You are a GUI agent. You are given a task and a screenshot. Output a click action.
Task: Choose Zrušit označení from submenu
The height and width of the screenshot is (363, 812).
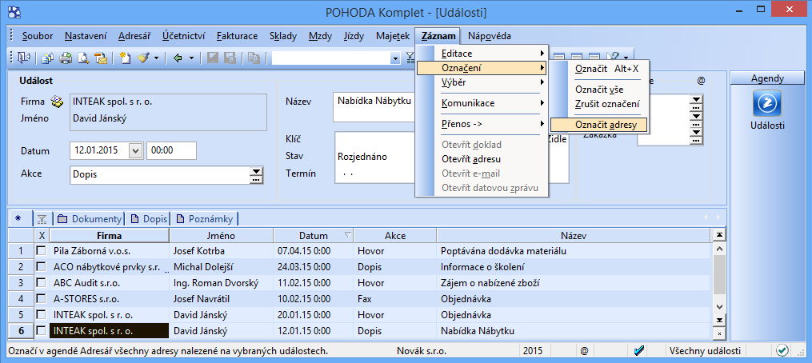(599, 104)
